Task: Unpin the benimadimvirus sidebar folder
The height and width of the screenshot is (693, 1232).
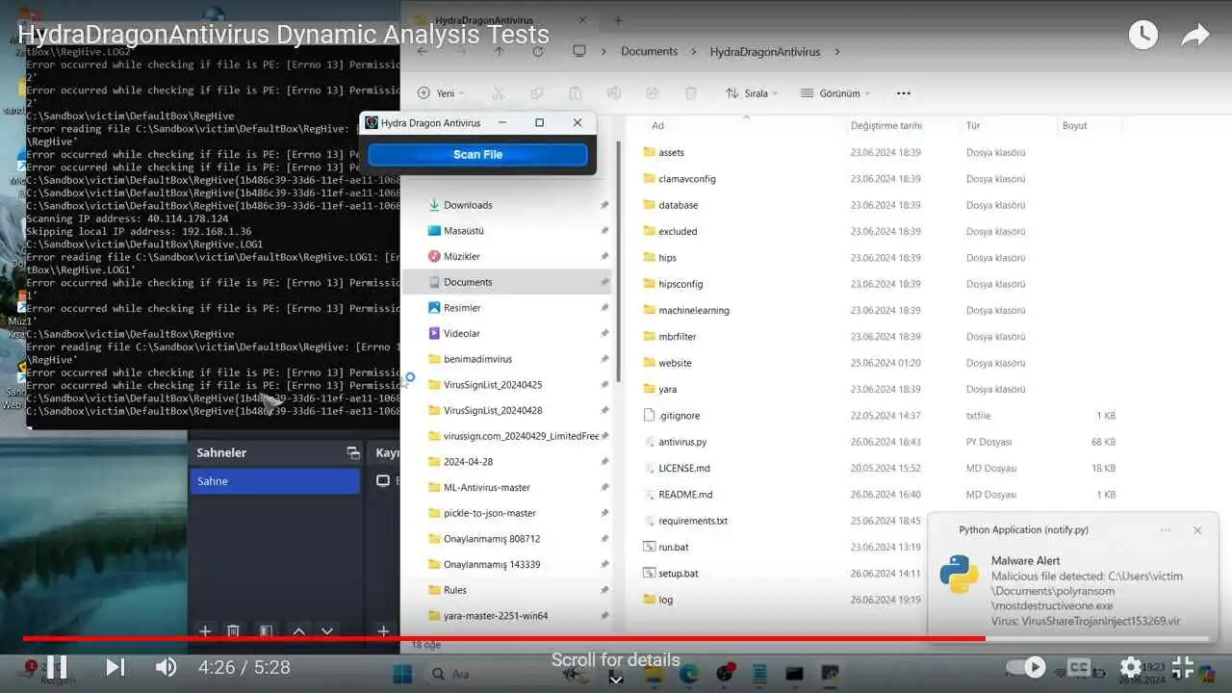Action: click(x=604, y=359)
